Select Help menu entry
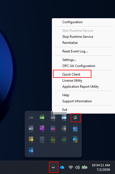The height and width of the screenshot is (174, 115). [x=66, y=95]
